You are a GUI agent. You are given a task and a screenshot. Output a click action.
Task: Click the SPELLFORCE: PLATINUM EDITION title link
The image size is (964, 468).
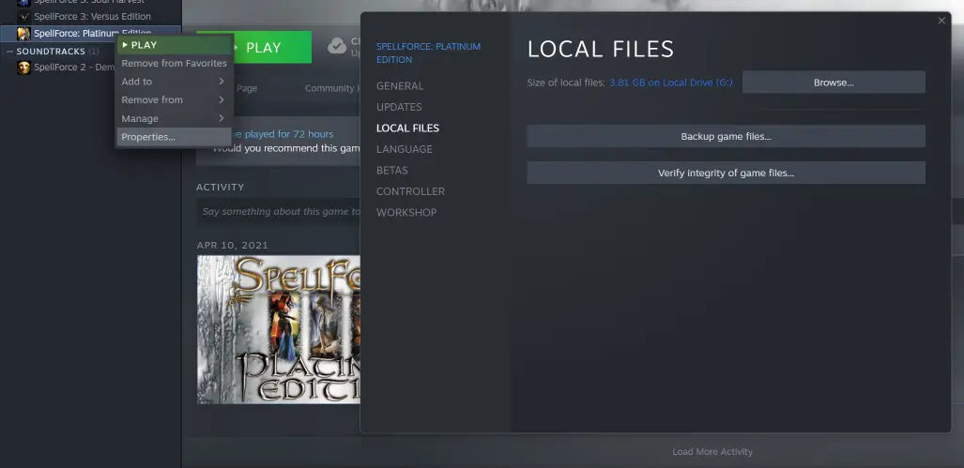(429, 53)
